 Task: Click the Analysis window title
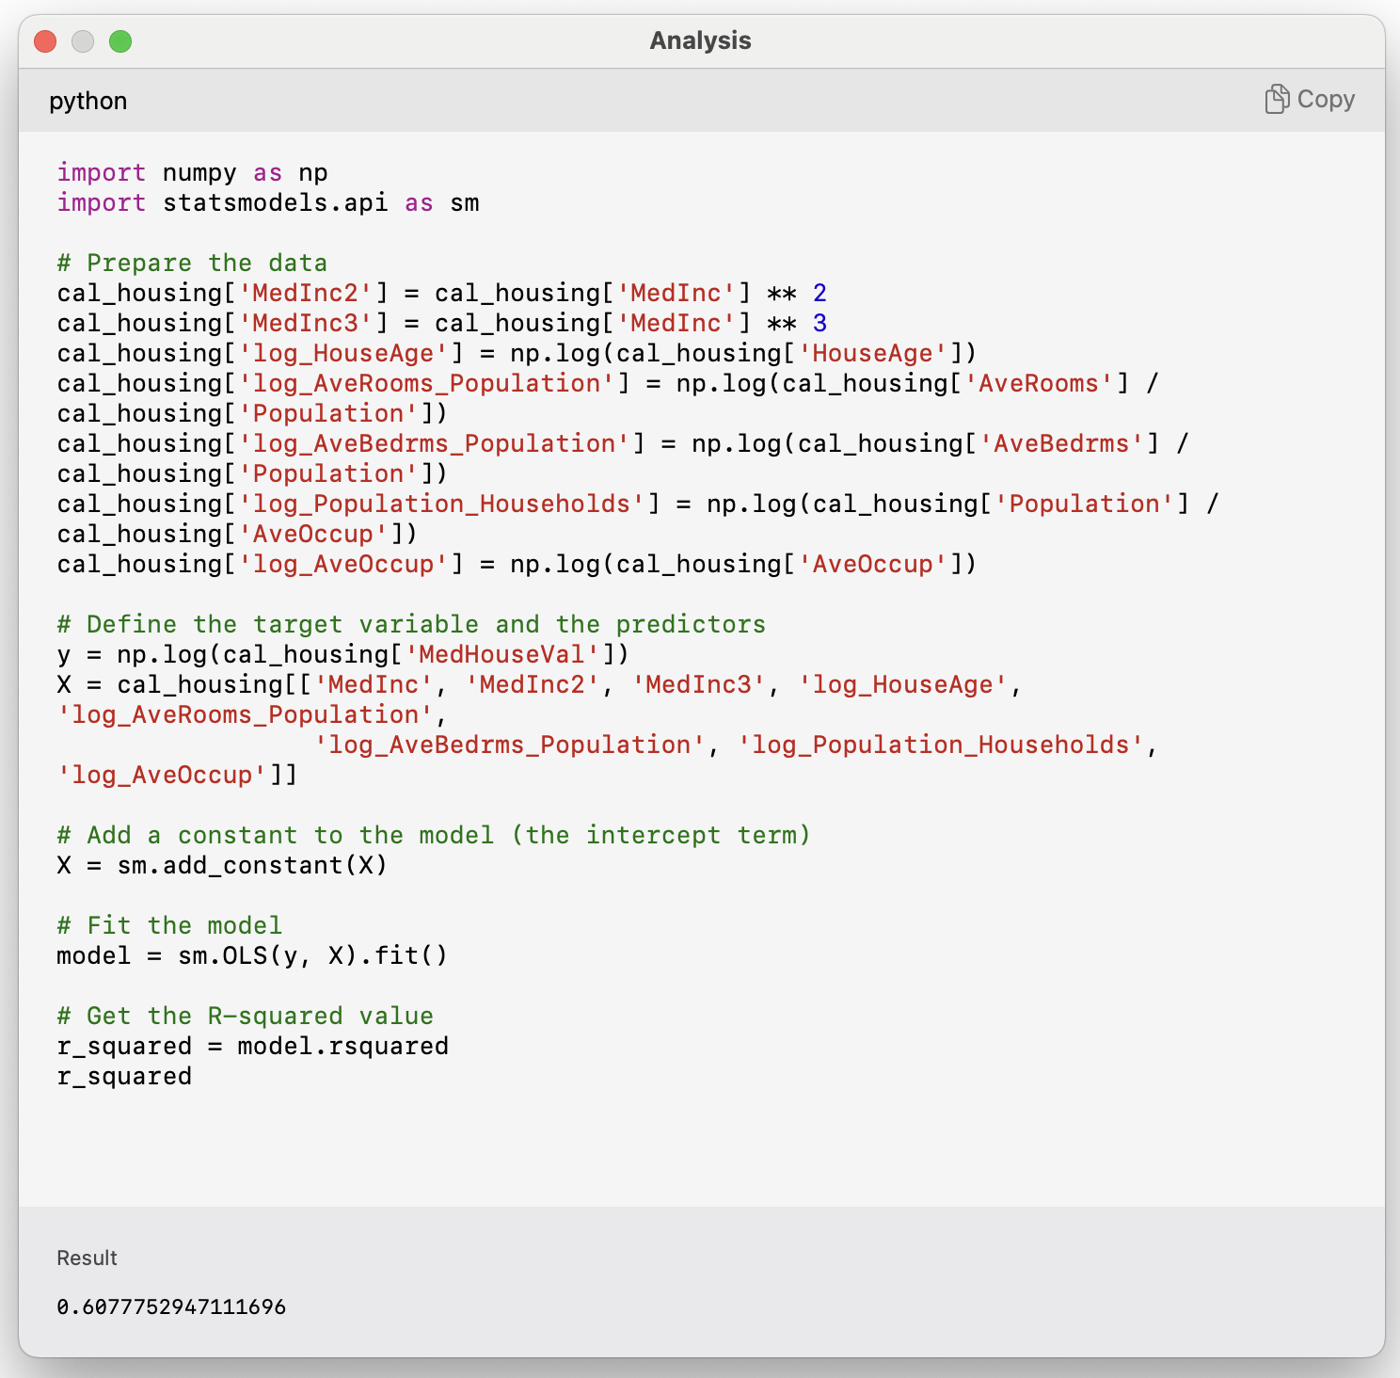[x=700, y=40]
